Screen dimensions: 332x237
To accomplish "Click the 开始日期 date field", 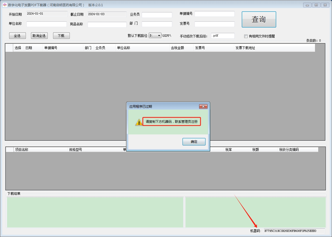I will click(47, 14).
